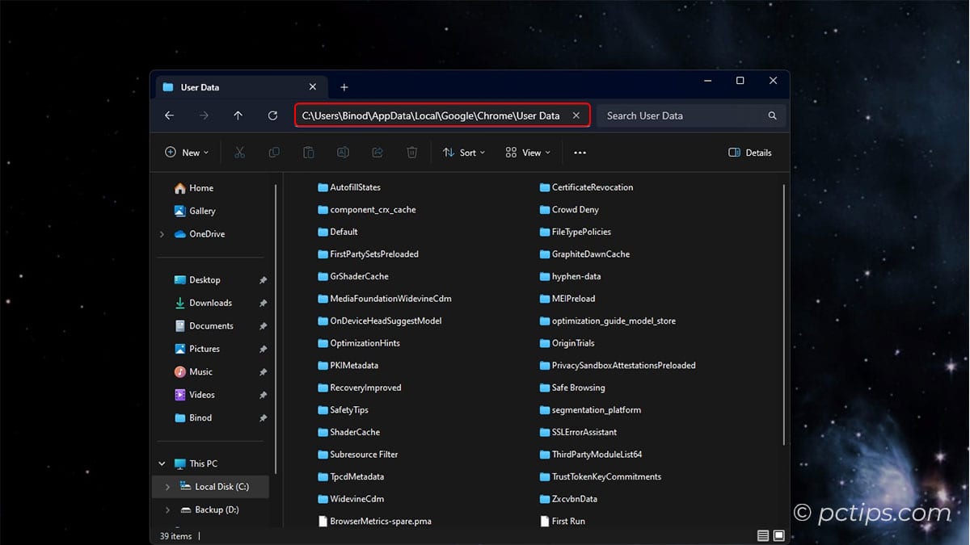Open the Share icon in the toolbar
The width and height of the screenshot is (970, 545).
tap(377, 152)
